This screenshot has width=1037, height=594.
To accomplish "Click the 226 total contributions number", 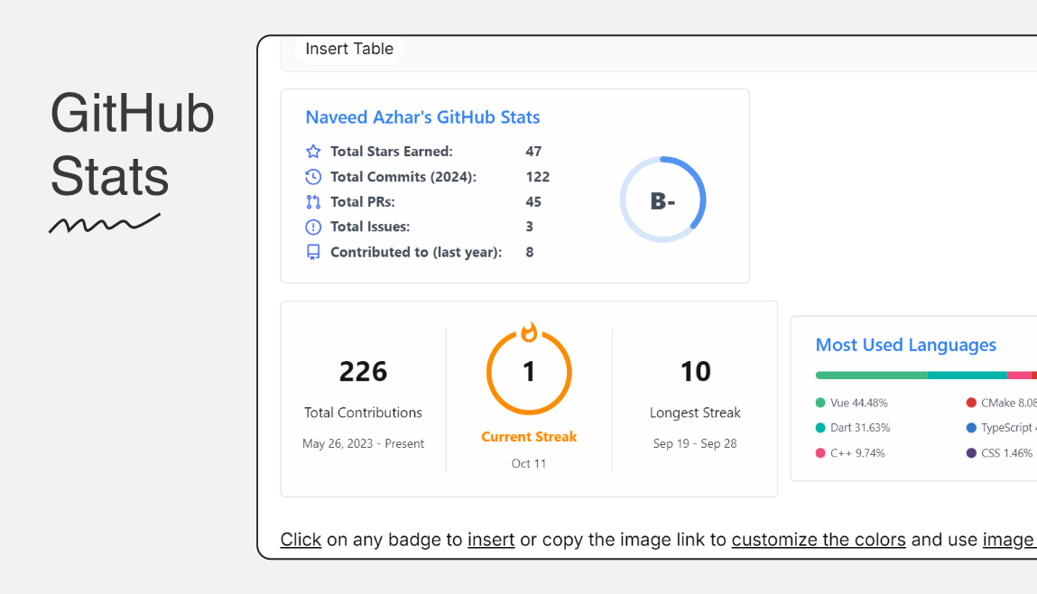I will 363,372.
